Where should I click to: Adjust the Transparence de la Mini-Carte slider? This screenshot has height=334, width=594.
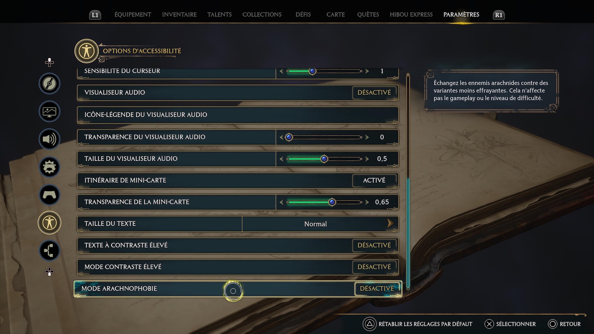[333, 202]
